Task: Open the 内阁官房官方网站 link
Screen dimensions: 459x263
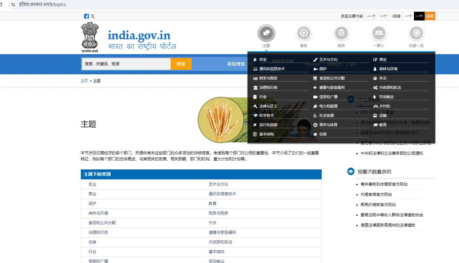Action: coord(376,194)
